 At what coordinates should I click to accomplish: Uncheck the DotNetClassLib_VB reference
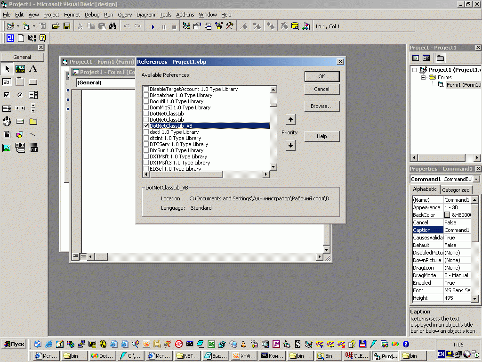point(146,125)
